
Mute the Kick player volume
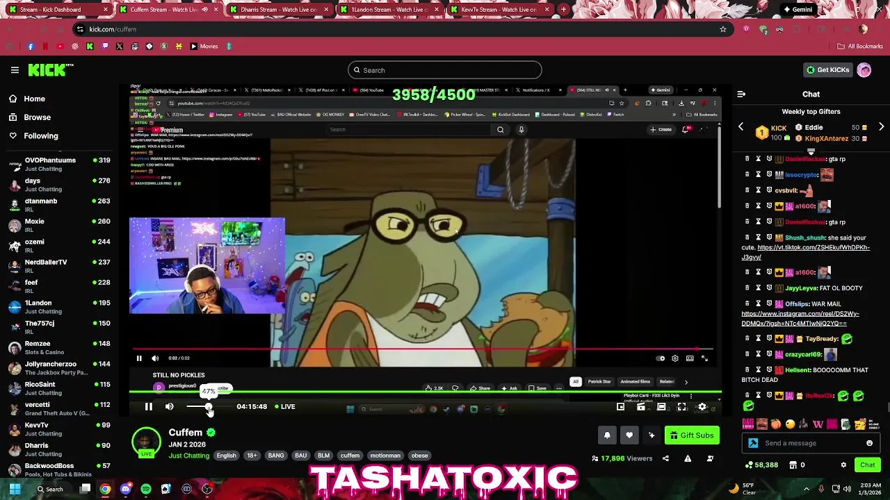click(169, 407)
